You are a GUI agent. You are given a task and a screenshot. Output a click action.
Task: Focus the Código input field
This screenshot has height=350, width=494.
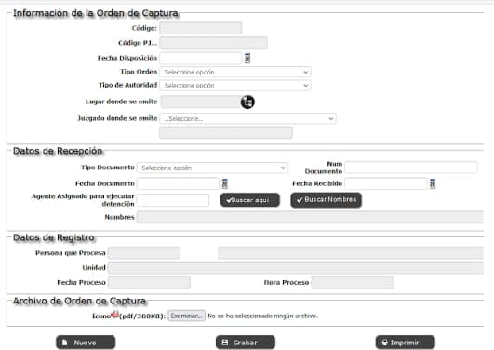201,28
